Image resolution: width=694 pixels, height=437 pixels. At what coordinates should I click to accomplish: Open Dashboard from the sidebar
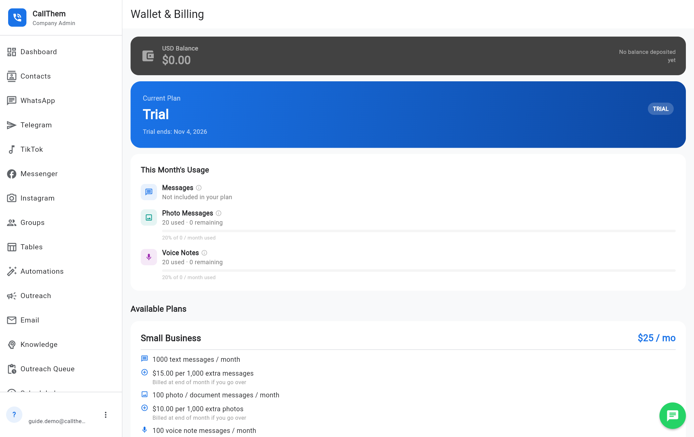61,52
